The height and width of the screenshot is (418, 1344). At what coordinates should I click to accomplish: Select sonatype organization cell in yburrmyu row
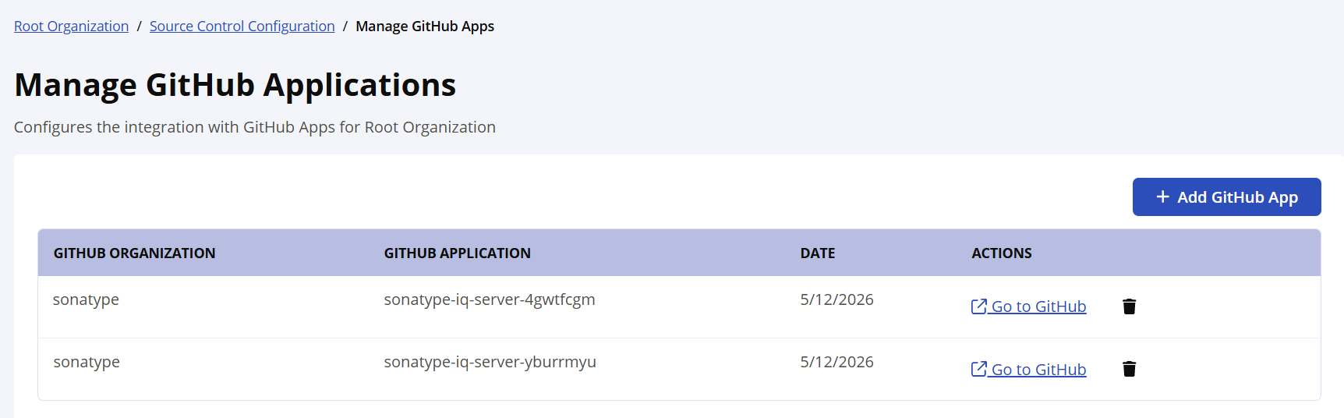[87, 363]
